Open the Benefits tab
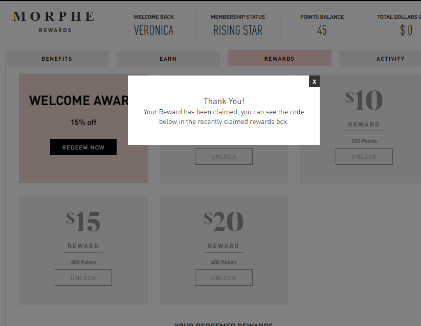 point(57,58)
